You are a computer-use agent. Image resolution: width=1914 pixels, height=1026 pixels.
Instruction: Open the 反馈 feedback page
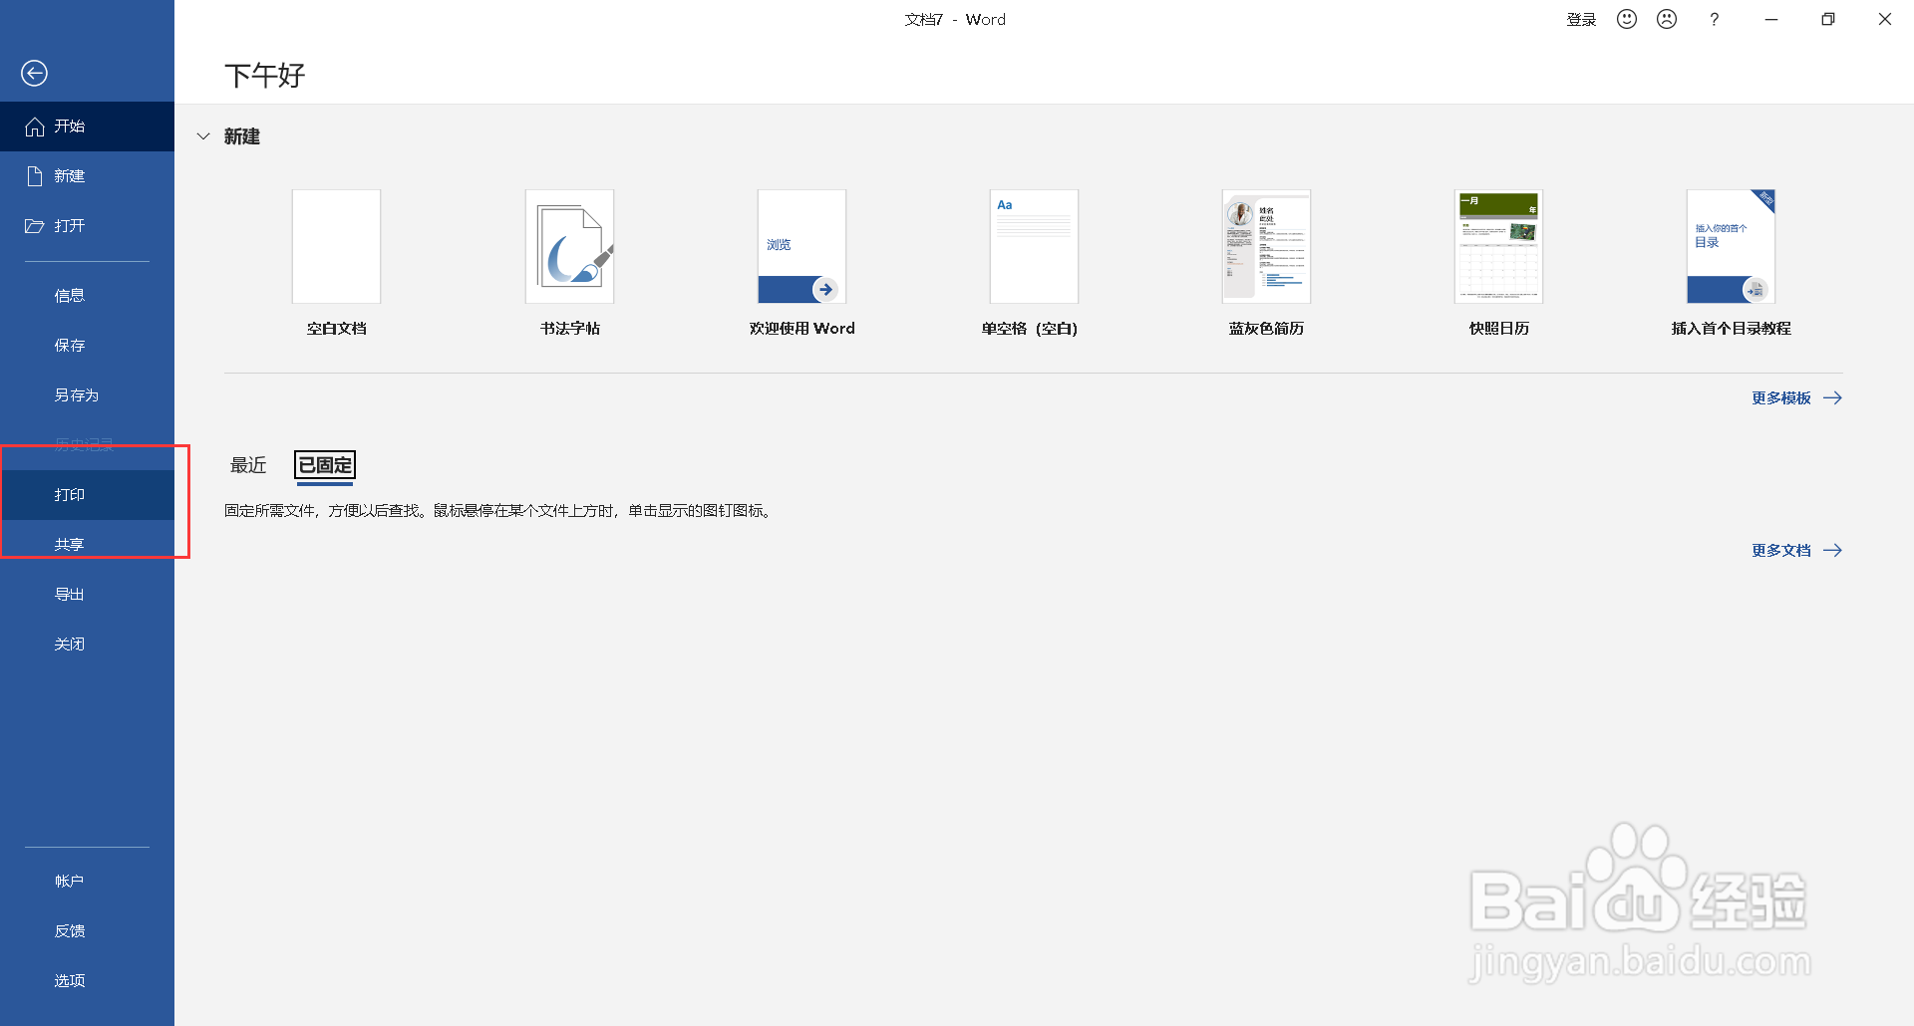coord(87,931)
